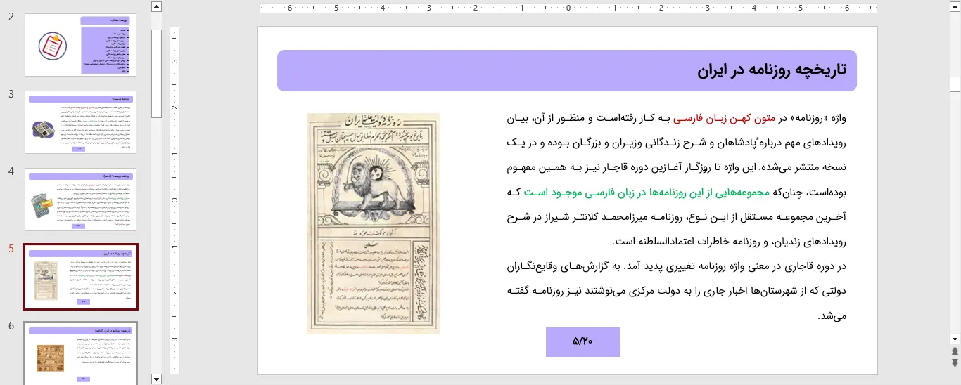Click the main editor vertical scrollbar handle

(955, 84)
